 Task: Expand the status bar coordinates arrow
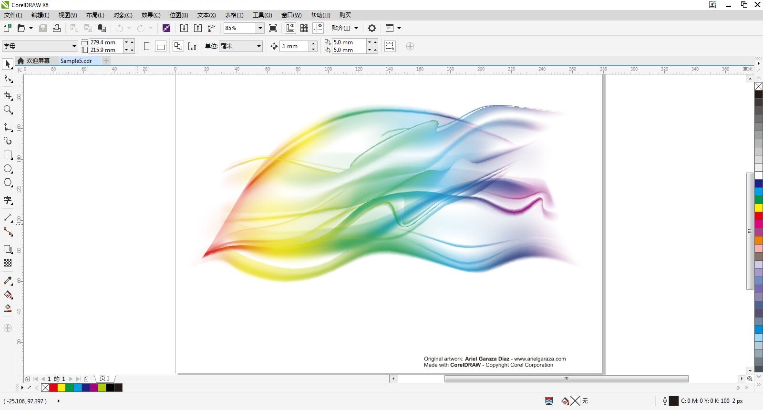tap(58, 401)
